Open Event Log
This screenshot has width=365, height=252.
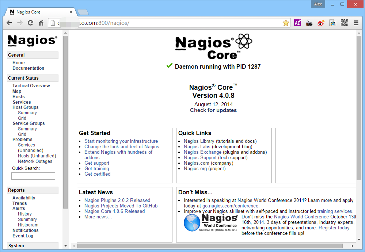pyautogui.click(x=23, y=236)
